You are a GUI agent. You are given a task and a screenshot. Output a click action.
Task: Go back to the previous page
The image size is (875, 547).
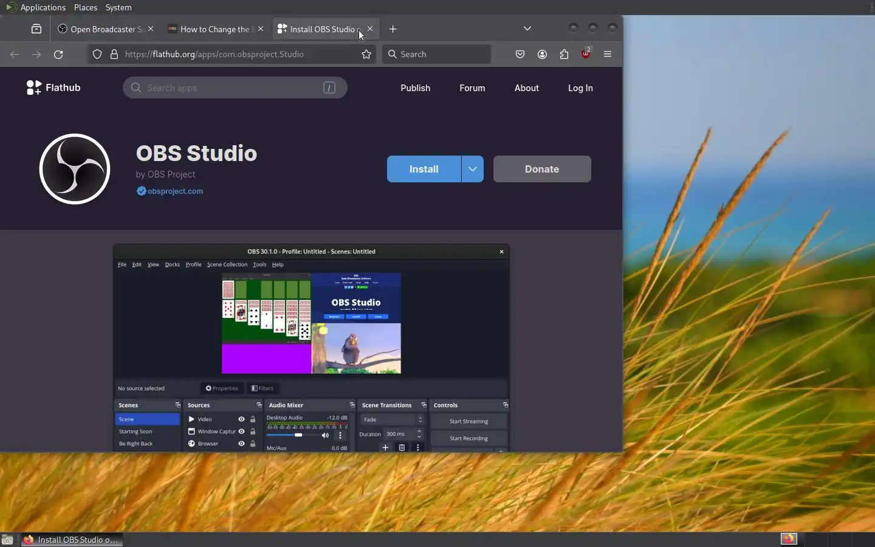(x=15, y=54)
